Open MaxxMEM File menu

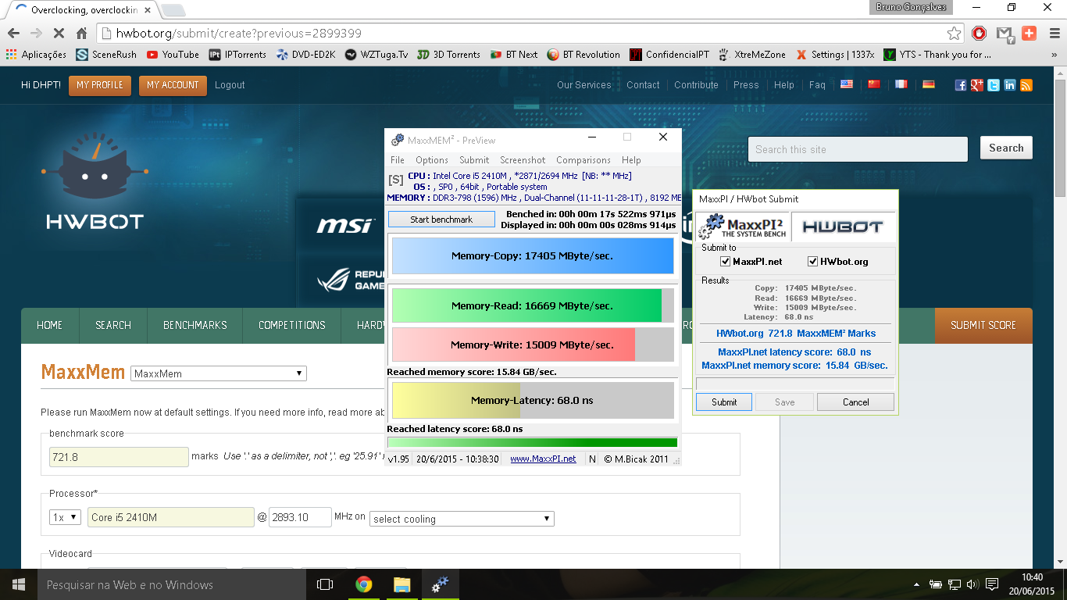(398, 160)
